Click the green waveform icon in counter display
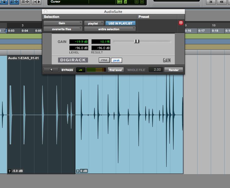Viewport: 230px width, 188px height. (119, 2)
